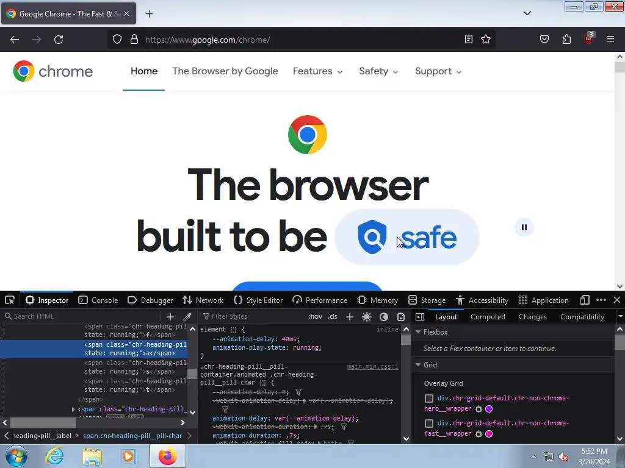Add a new CSS rule
625x468 pixels.
[x=350, y=317]
